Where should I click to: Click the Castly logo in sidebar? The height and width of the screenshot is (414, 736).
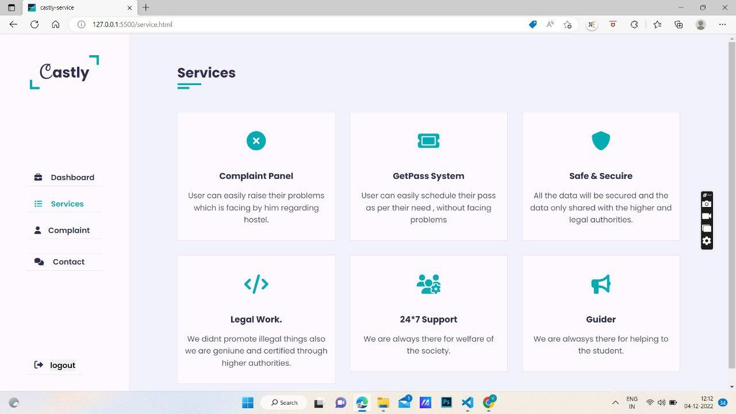tap(64, 72)
